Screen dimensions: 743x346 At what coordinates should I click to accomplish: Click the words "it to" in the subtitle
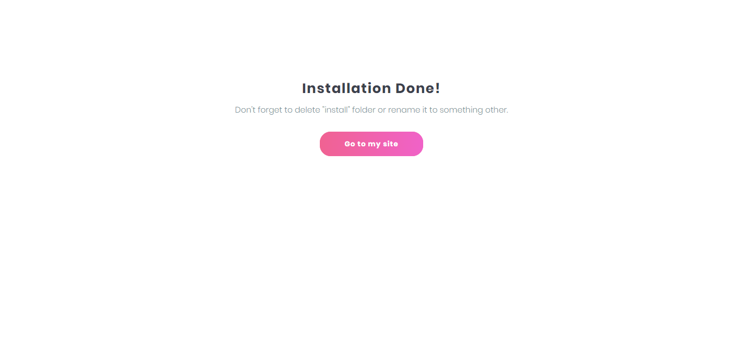pos(430,110)
